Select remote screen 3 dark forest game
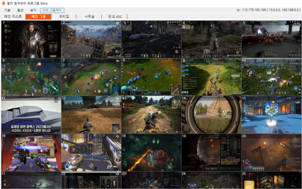The width and height of the screenshot is (302, 189). click(152, 39)
